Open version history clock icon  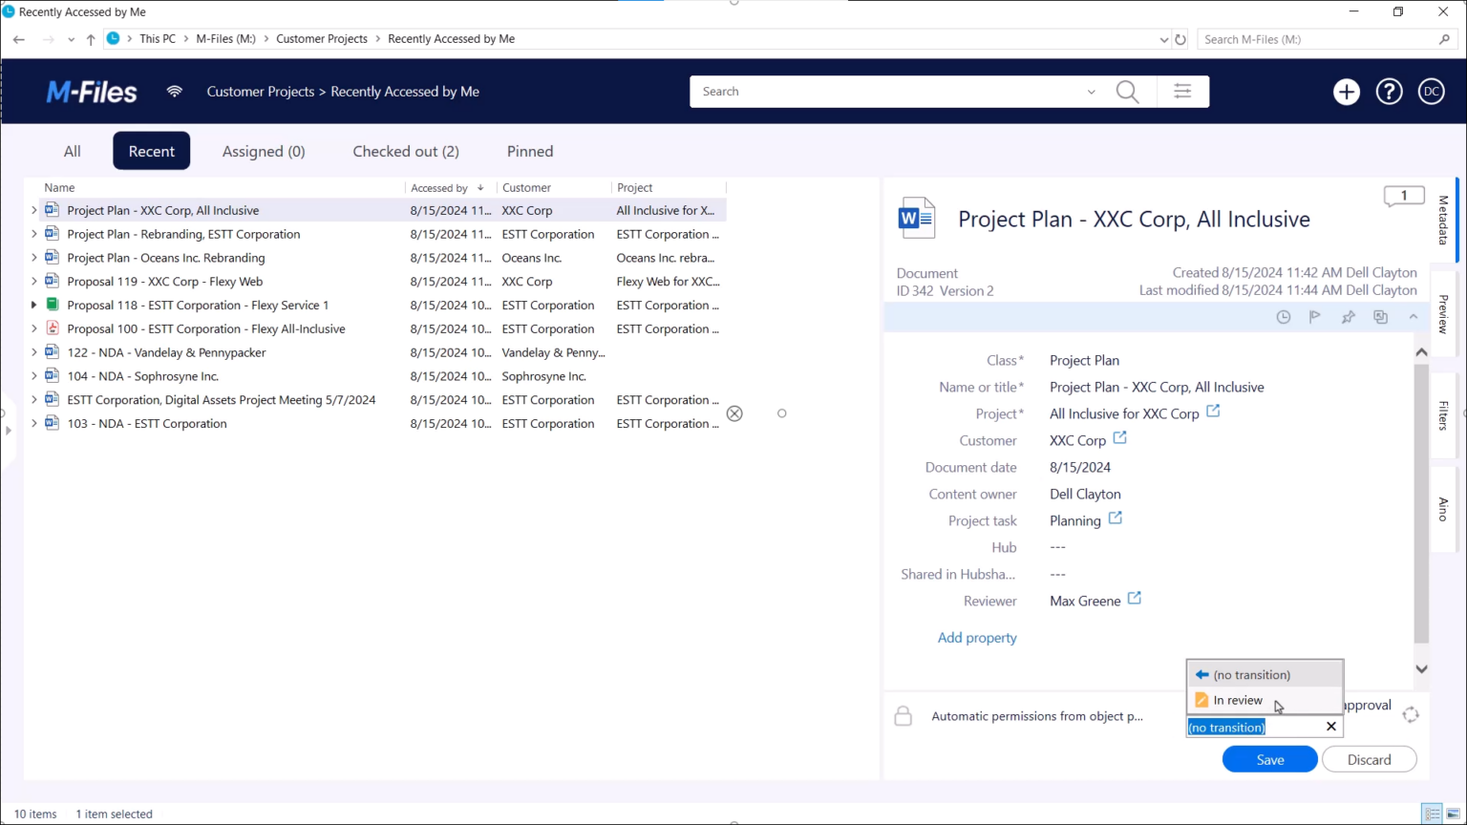tap(1284, 317)
